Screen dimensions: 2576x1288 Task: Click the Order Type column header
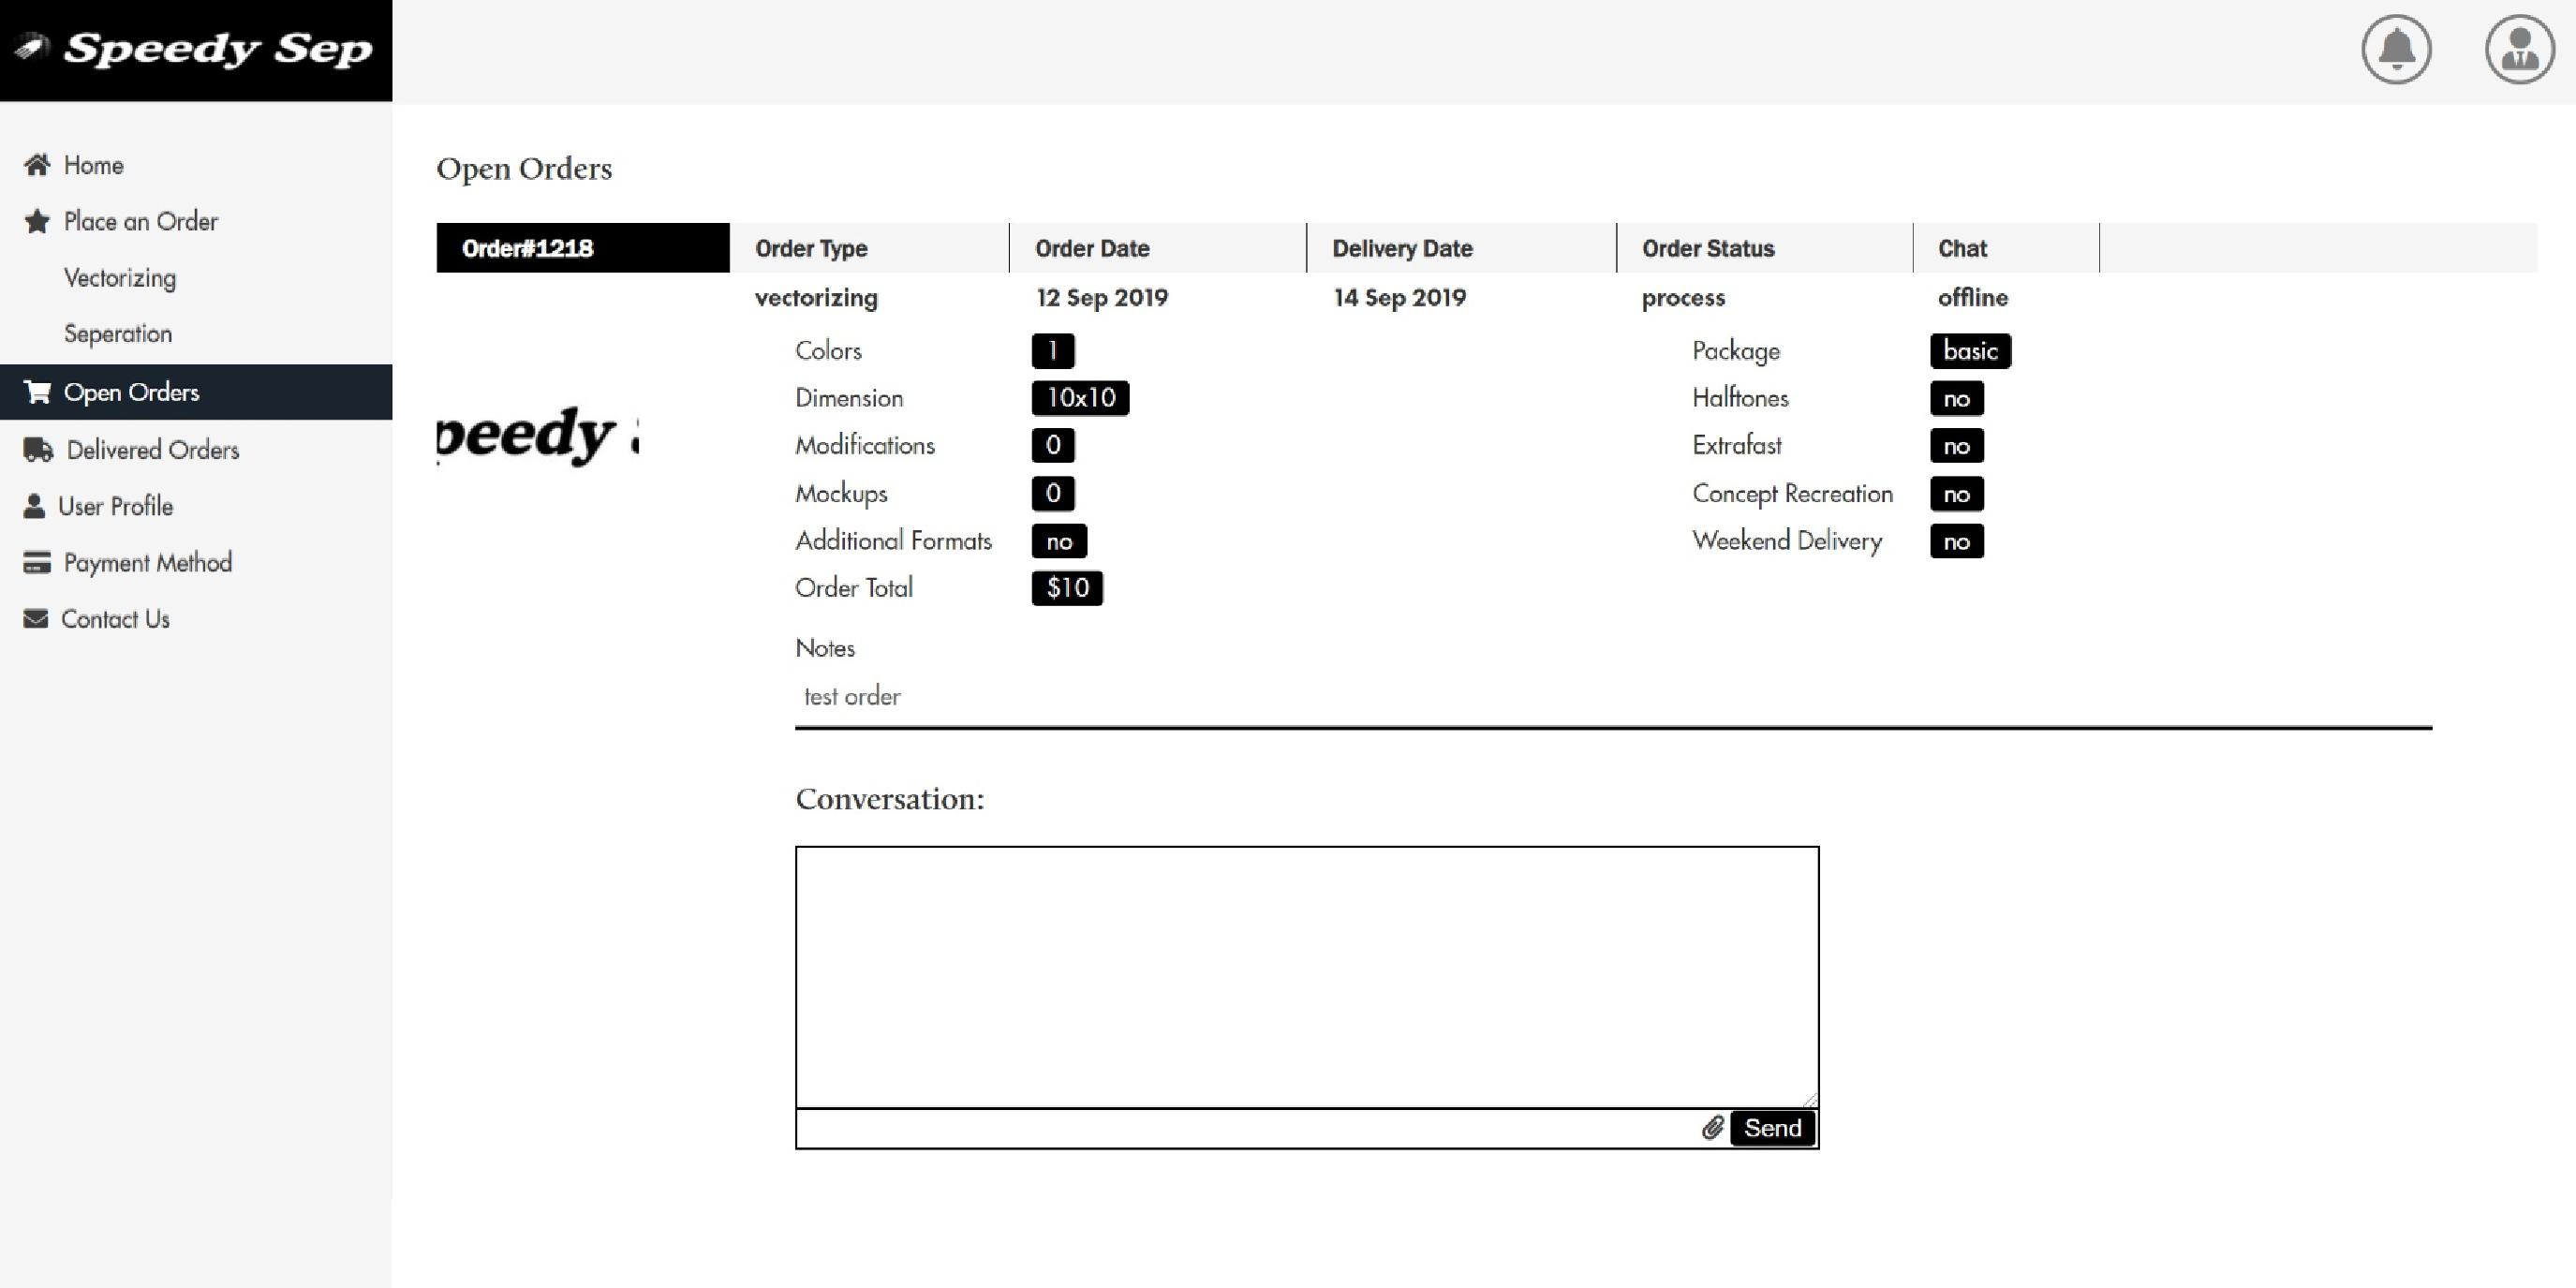click(811, 248)
